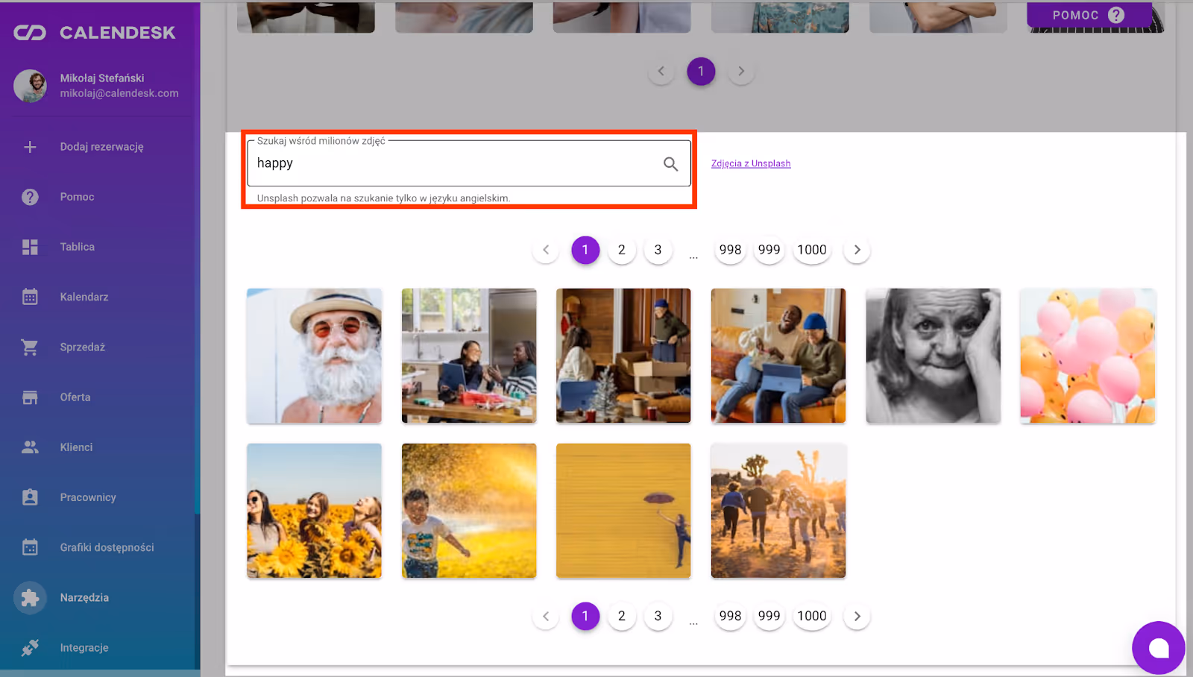This screenshot has height=677, width=1193.
Task: Navigate to photo results page 3
Action: pos(658,250)
